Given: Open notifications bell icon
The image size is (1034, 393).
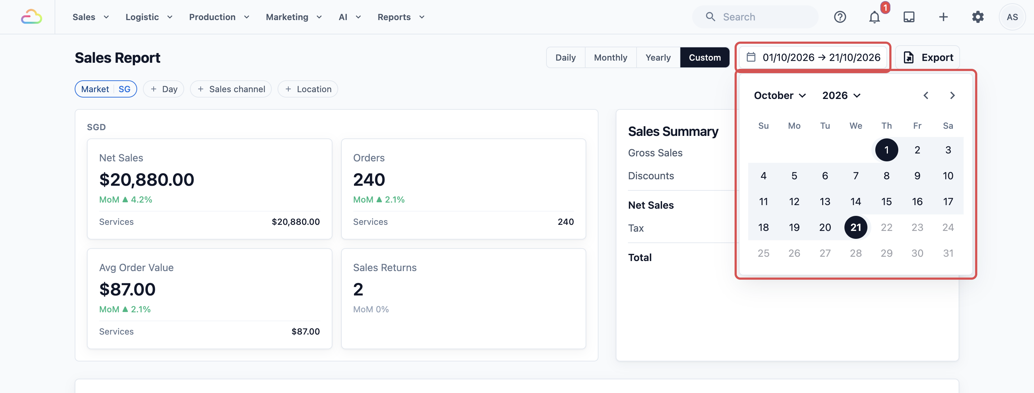Looking at the screenshot, I should coord(874,17).
